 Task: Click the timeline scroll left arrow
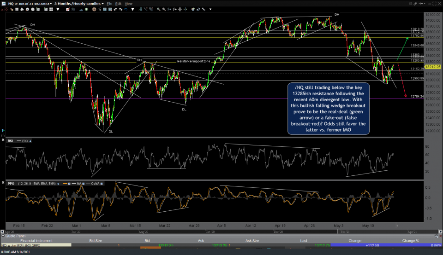pyautogui.click(x=2, y=232)
